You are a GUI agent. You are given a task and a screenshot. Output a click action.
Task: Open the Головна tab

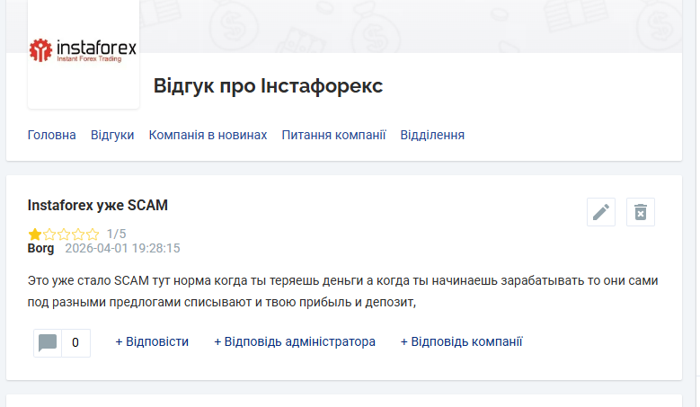(x=52, y=135)
